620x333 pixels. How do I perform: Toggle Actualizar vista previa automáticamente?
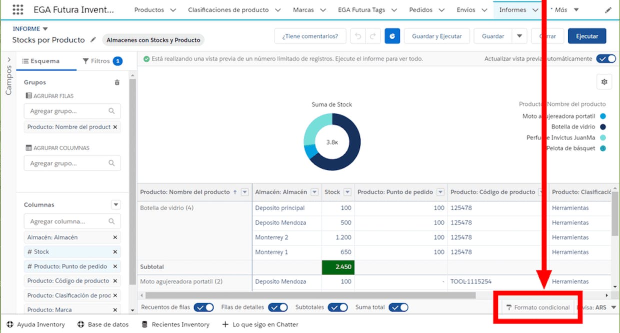(x=606, y=59)
